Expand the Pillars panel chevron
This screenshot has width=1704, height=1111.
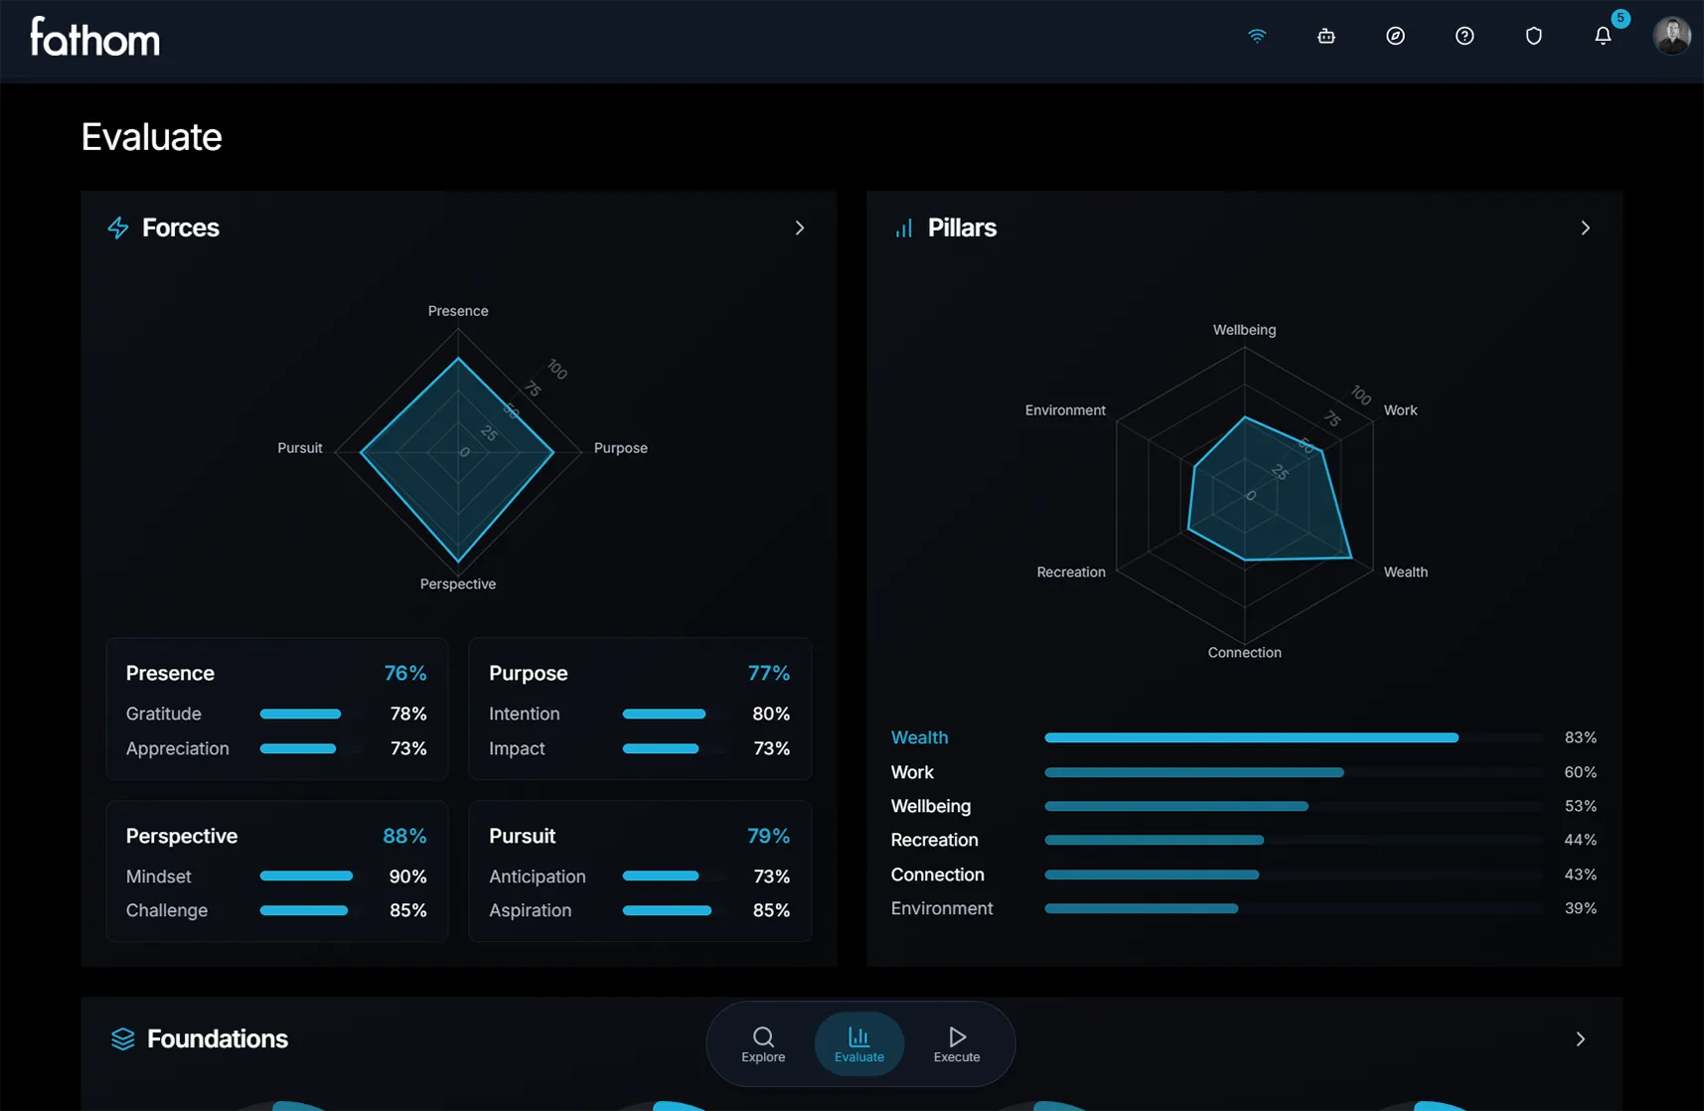click(x=1585, y=228)
